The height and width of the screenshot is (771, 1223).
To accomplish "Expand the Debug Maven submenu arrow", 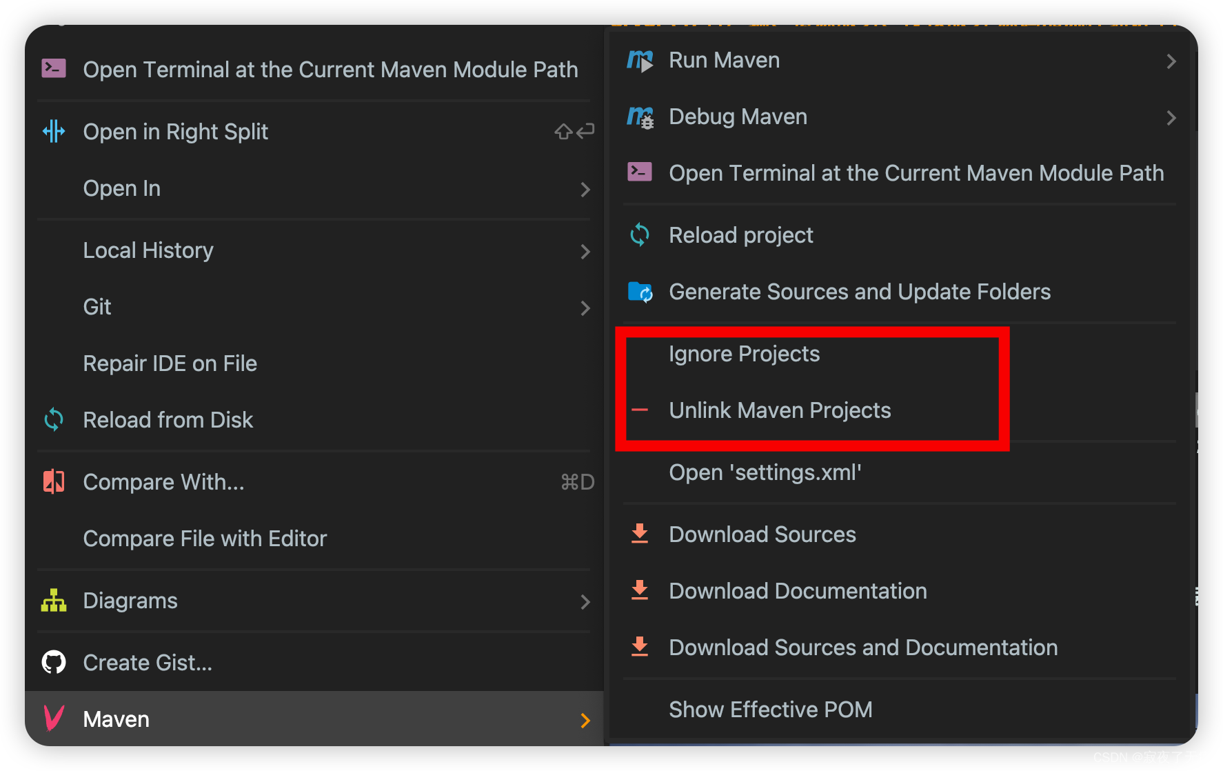I will pos(1171,118).
